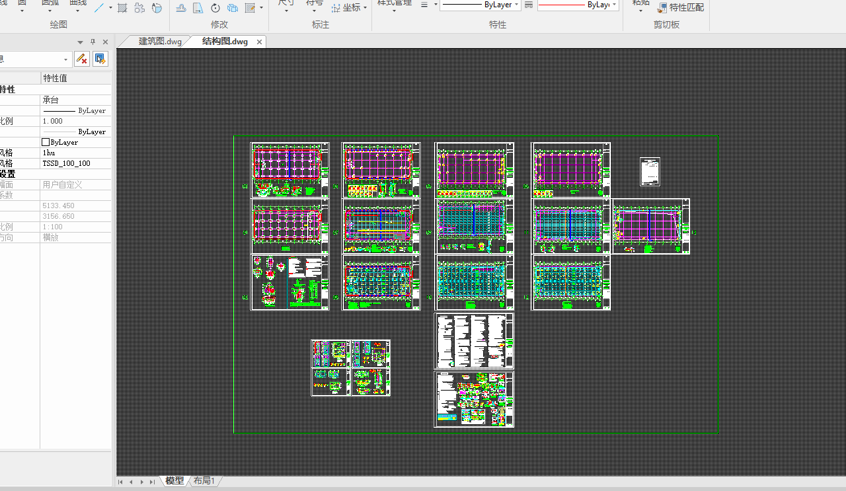This screenshot has width=846, height=491.
Task: Click the rotate tool in 修改 group
Action: [215, 8]
